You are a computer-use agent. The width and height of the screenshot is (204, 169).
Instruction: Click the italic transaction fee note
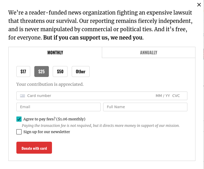point(101,126)
